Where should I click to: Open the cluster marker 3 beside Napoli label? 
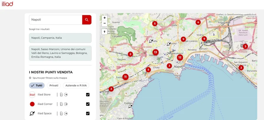170,66
